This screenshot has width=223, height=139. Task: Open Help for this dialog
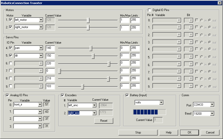(x=169, y=132)
